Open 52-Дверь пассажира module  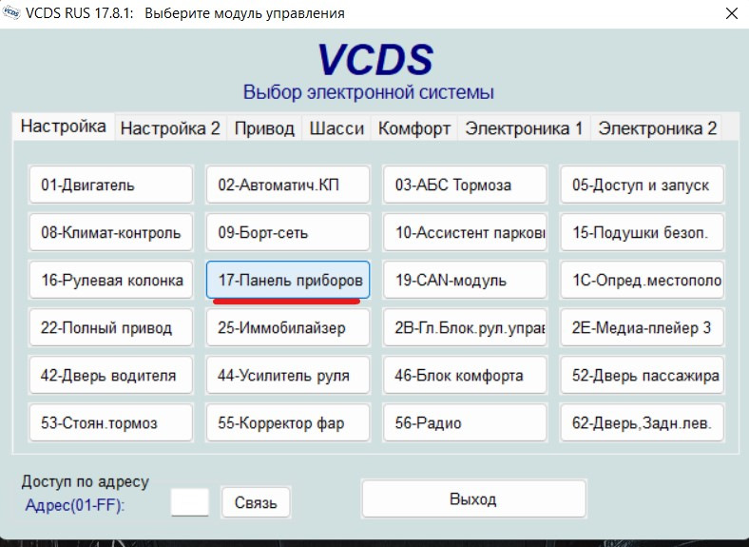[642, 376]
